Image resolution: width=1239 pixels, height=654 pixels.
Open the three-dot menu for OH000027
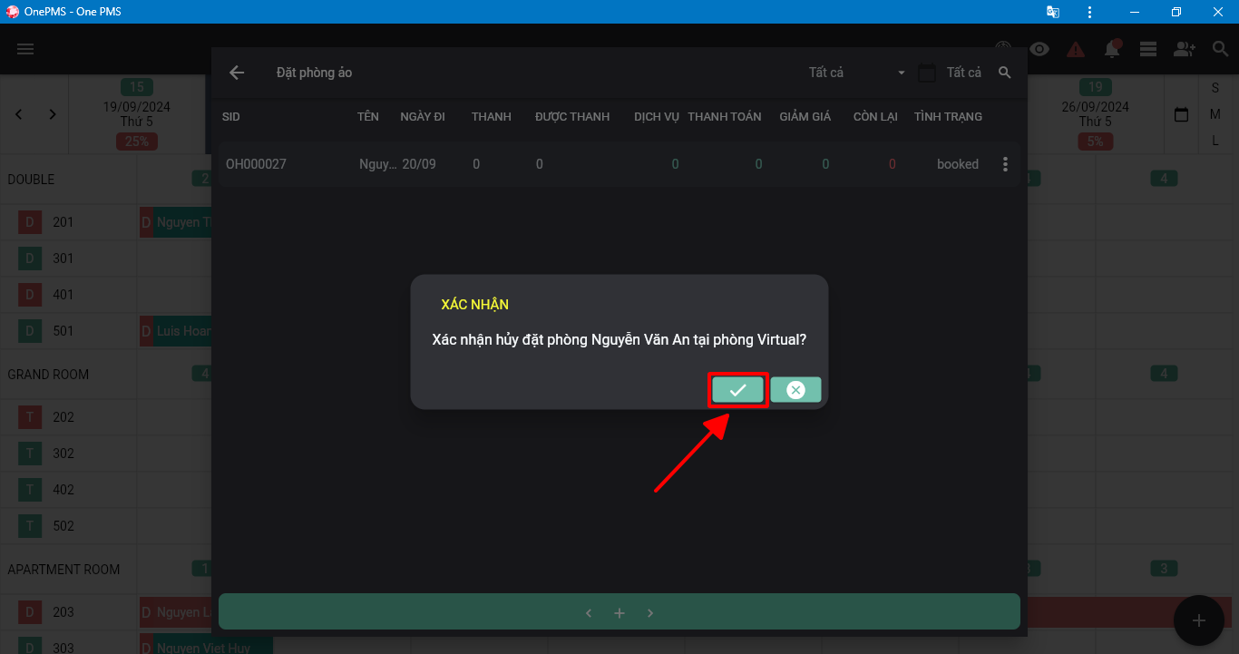(1005, 164)
